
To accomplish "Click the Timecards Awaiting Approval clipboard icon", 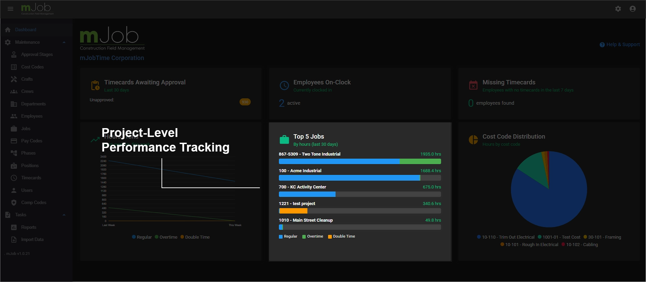I will pos(95,85).
